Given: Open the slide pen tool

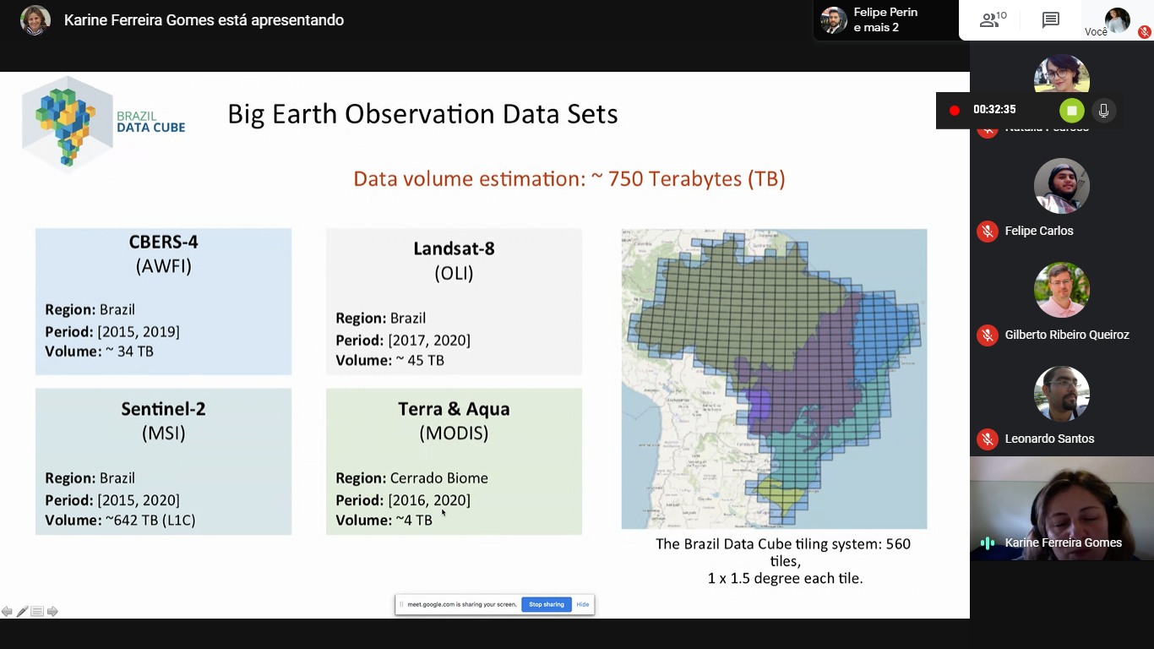Looking at the screenshot, I should (x=22, y=612).
